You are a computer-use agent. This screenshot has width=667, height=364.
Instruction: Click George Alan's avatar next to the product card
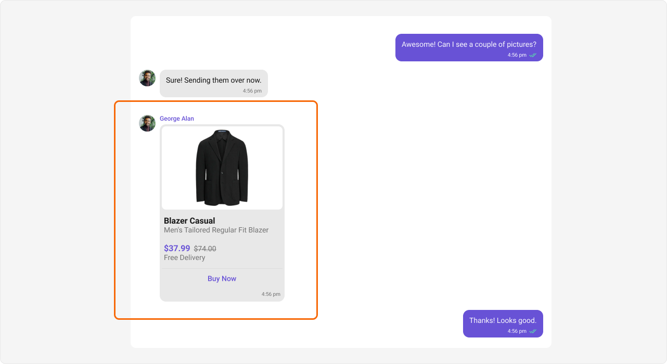point(147,123)
